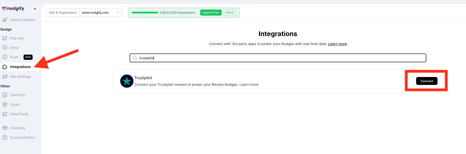Screen dimensions: 466x154
Task: Open Pop-ups section
Action: coord(17,38)
